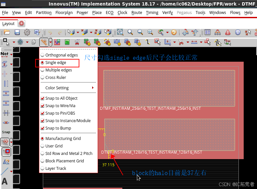The width and height of the screenshot is (257, 189).
Task: Select Layer Track radio option
Action: pos(53,168)
